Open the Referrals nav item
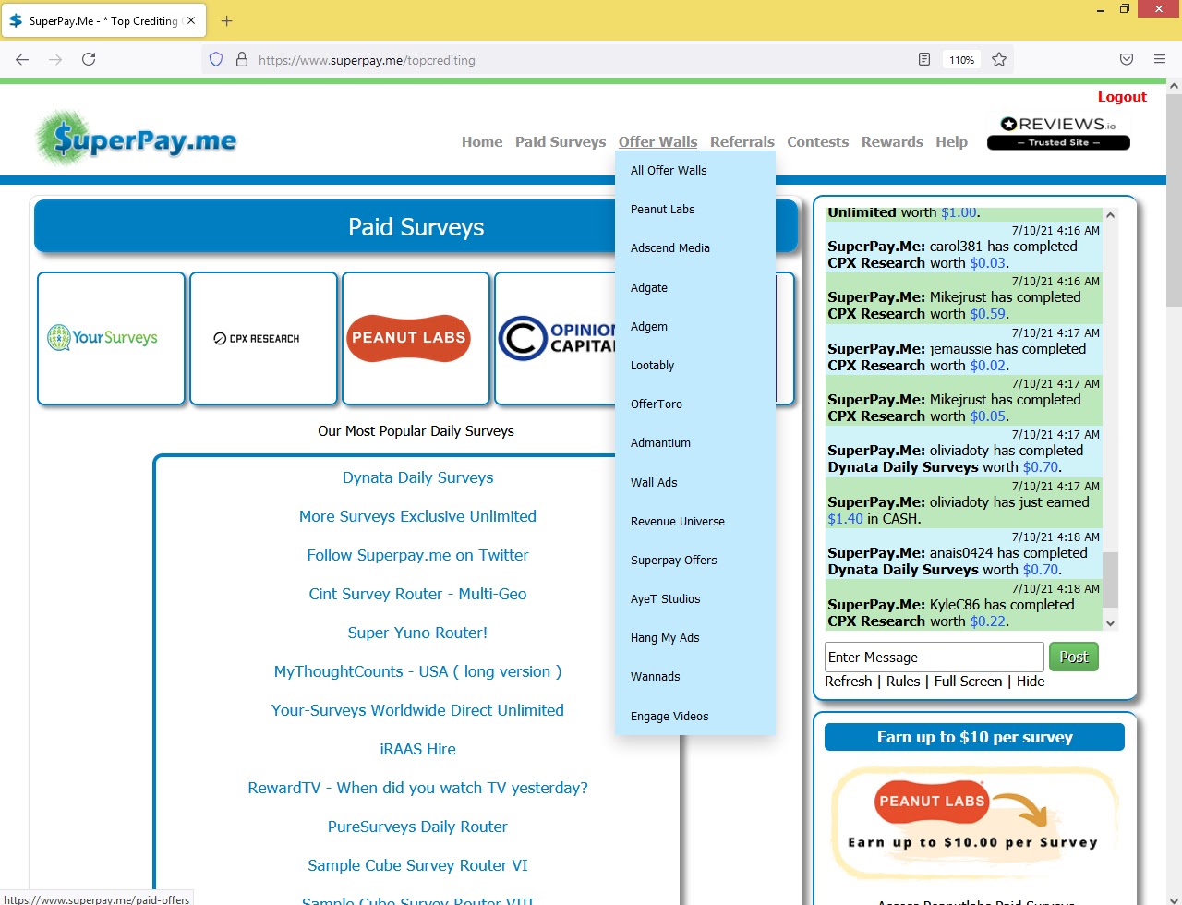 (742, 142)
